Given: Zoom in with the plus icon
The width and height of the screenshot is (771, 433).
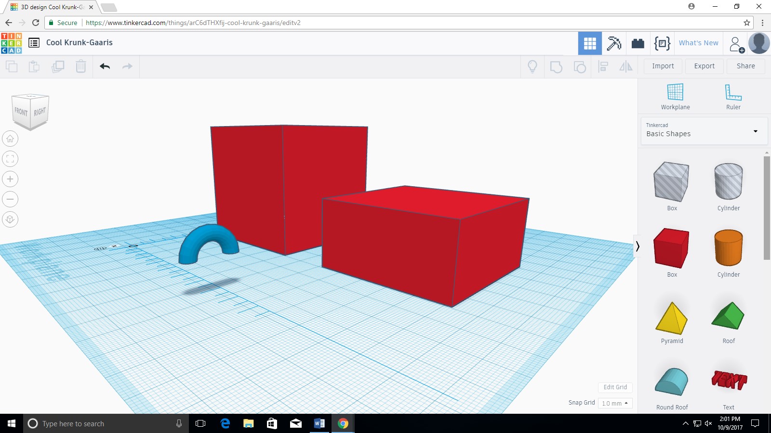Looking at the screenshot, I should click(10, 179).
